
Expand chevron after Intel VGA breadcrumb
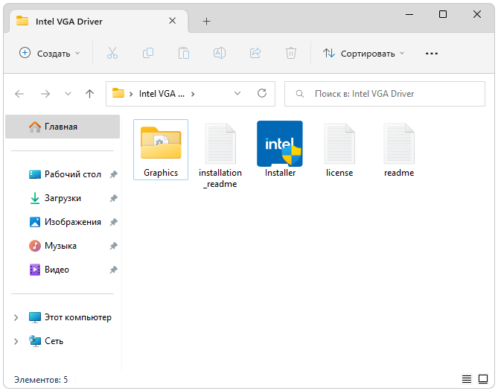click(x=193, y=94)
